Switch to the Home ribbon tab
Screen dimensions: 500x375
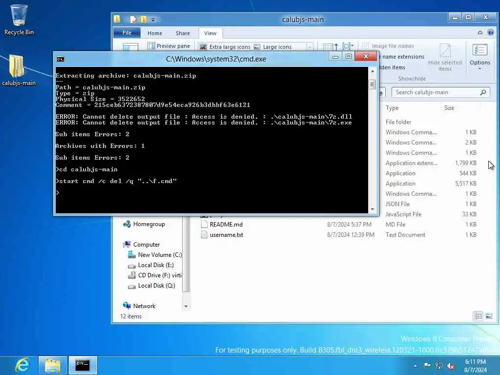tap(155, 33)
